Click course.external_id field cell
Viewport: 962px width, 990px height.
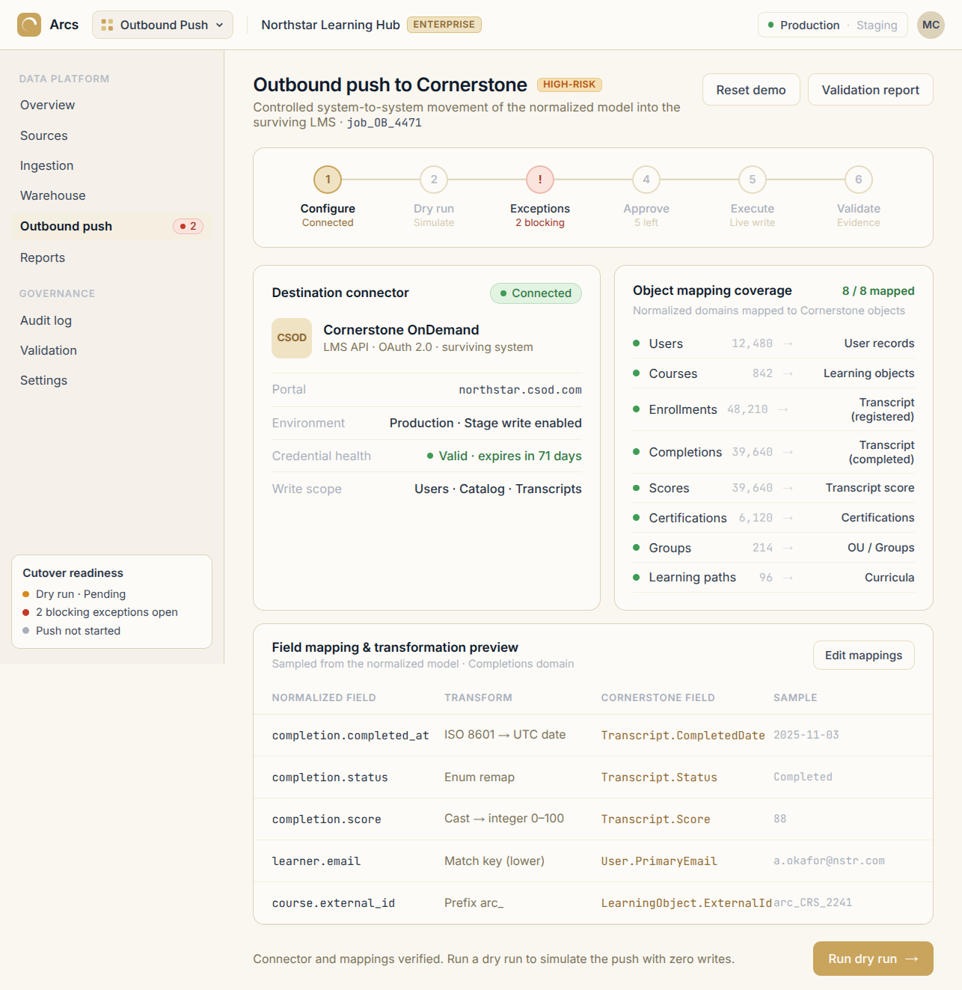[x=333, y=903]
